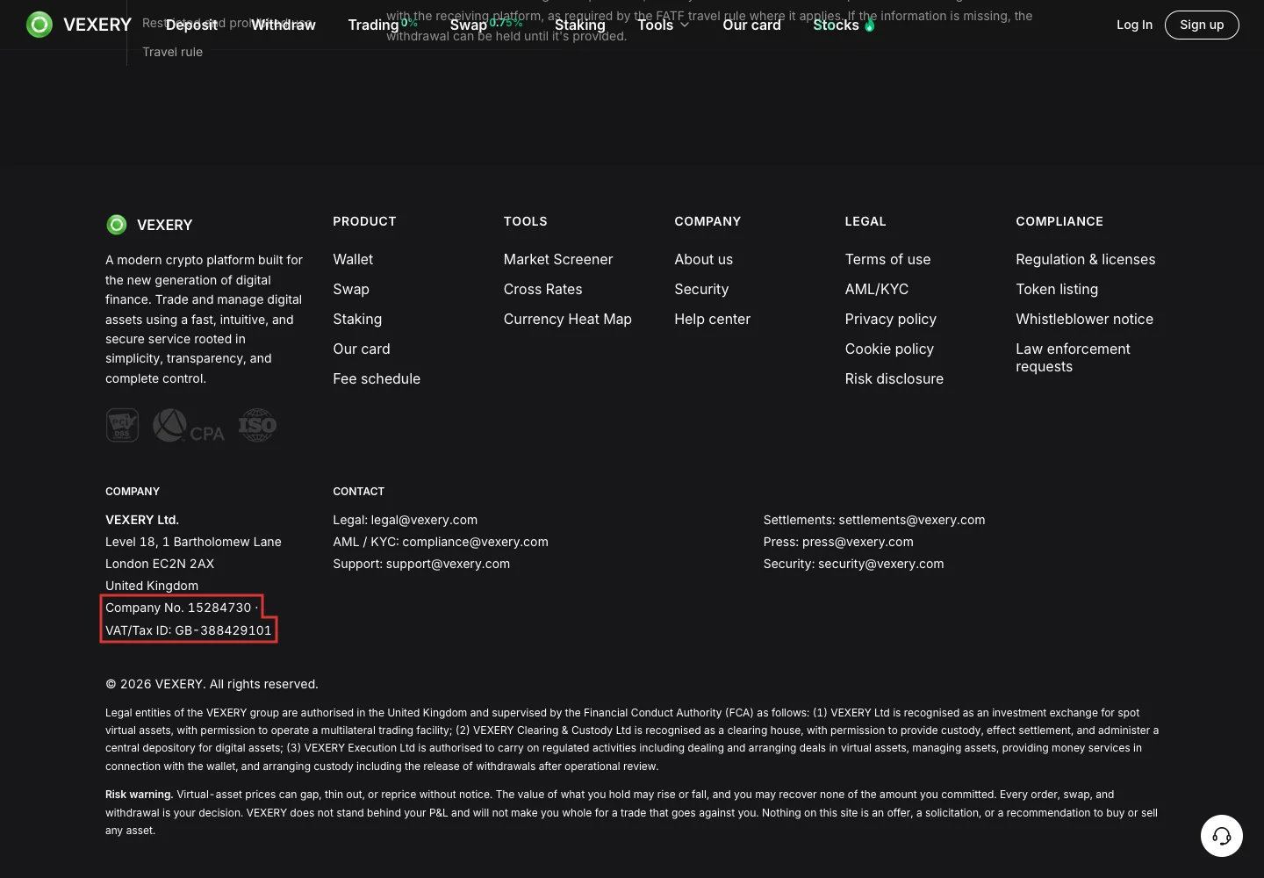This screenshot has height=878, width=1264.
Task: Open the Cookie policy link
Action: [x=889, y=349]
